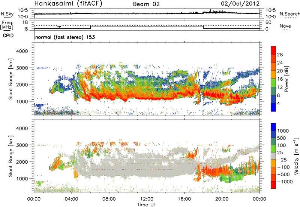This screenshot has width=300, height=207.
Task: Click the frequency step-down at 18:00
Action: tap(203, 27)
